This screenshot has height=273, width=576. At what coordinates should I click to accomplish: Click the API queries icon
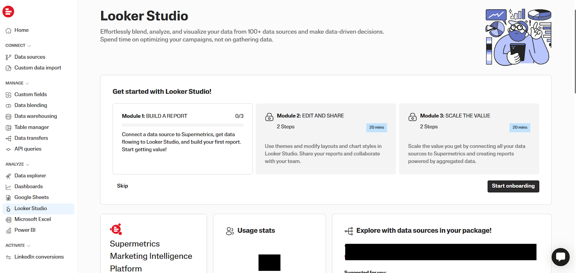8,149
